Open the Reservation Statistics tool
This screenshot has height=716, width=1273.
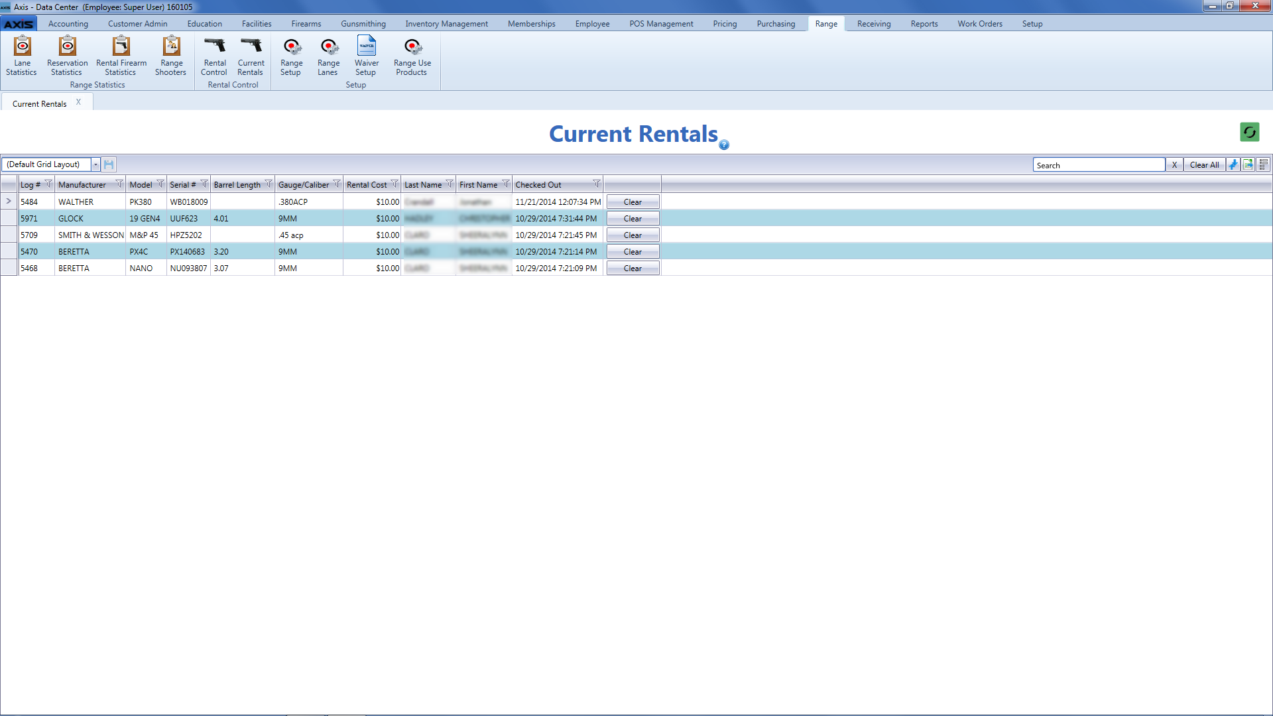[x=67, y=56]
